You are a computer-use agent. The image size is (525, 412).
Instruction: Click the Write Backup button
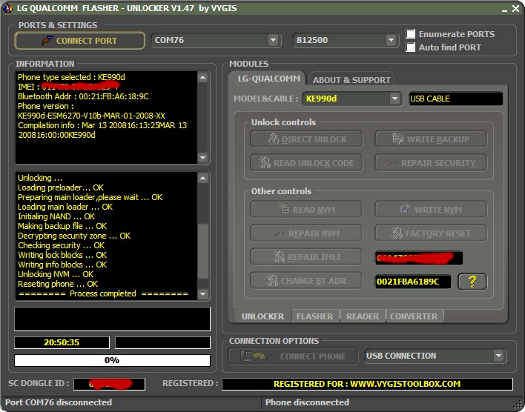tap(430, 139)
